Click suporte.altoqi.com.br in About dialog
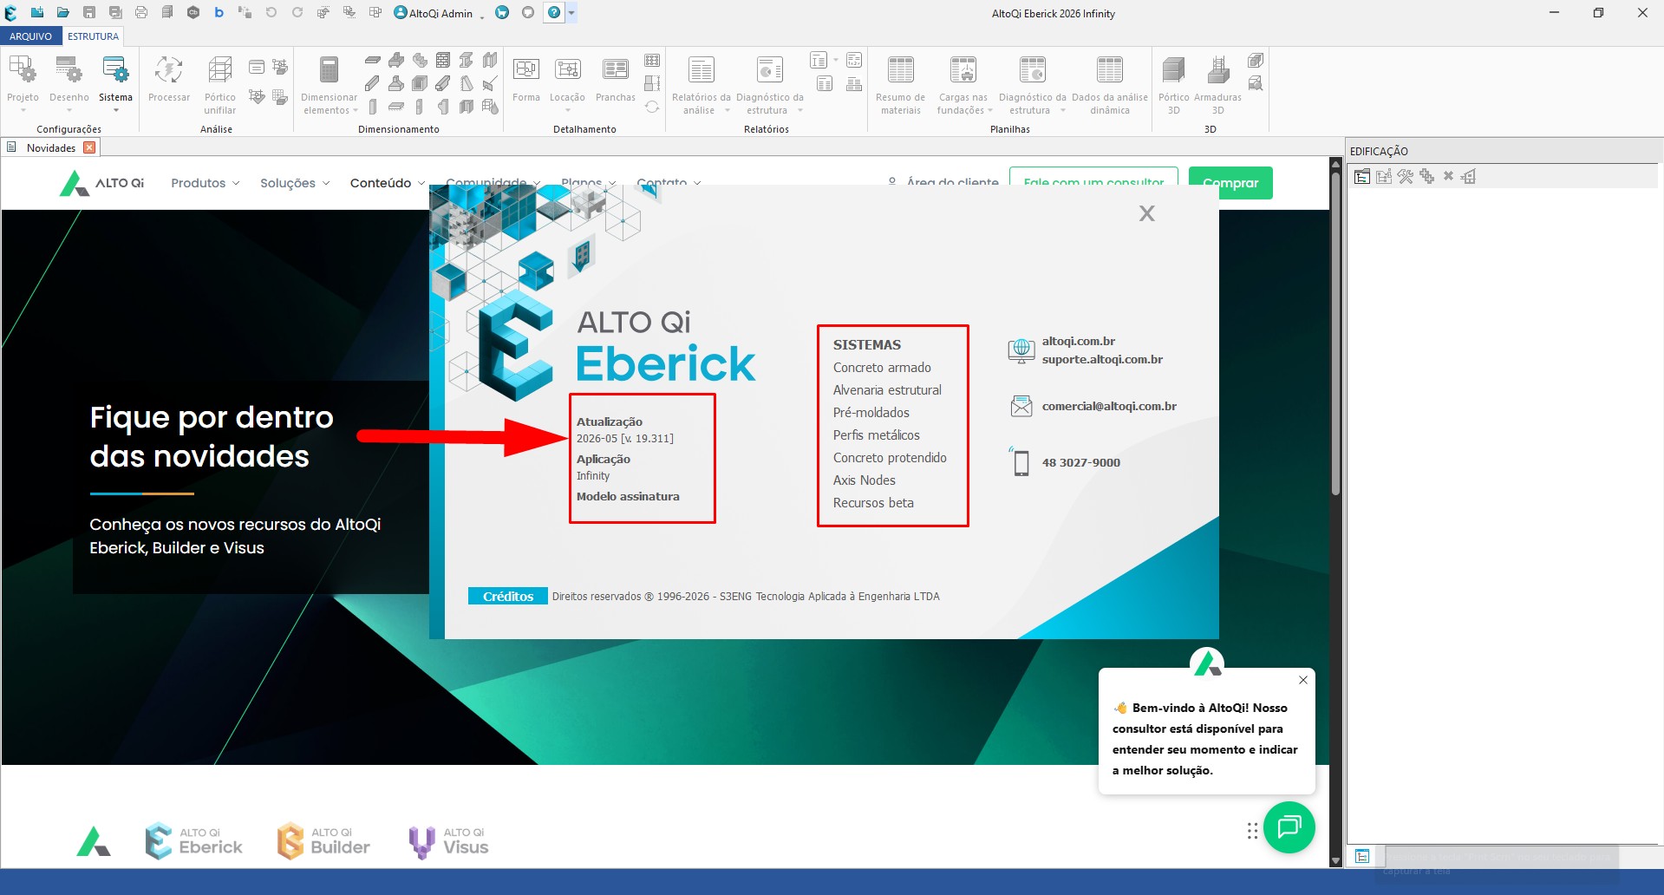Viewport: 1664px width, 895px height. 1102,359
